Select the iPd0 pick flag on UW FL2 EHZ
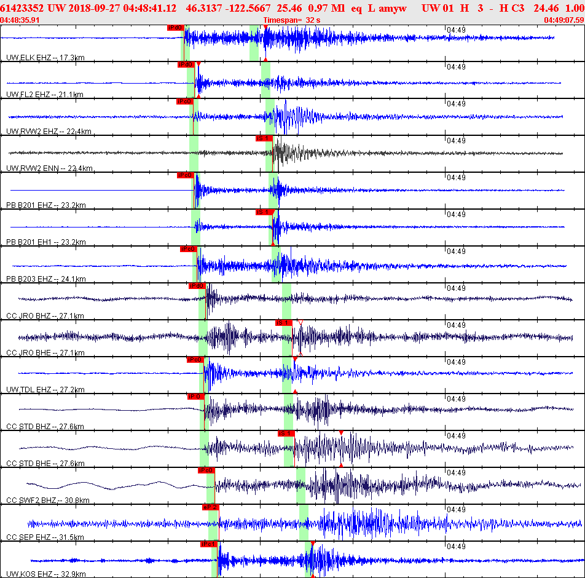Viewport: 585px width, 578px height. [186, 65]
